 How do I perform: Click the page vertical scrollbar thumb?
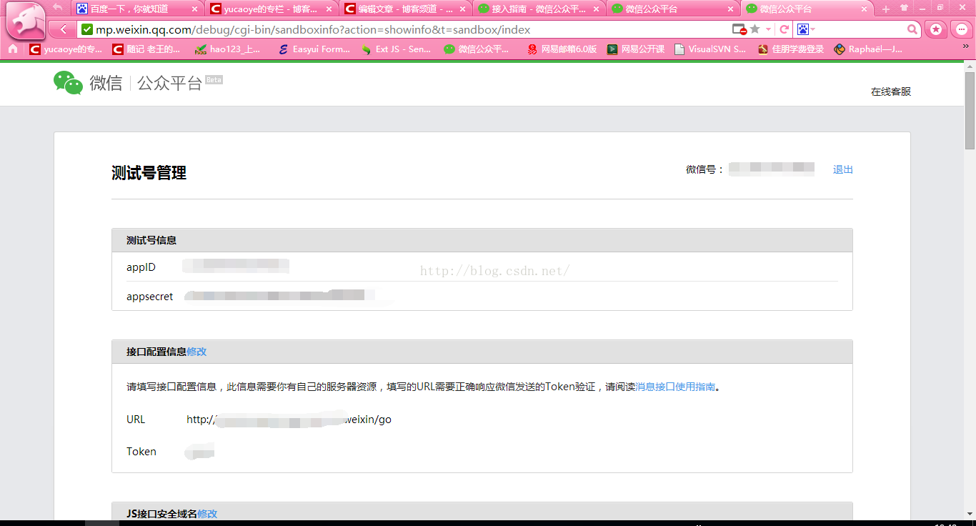point(970,109)
